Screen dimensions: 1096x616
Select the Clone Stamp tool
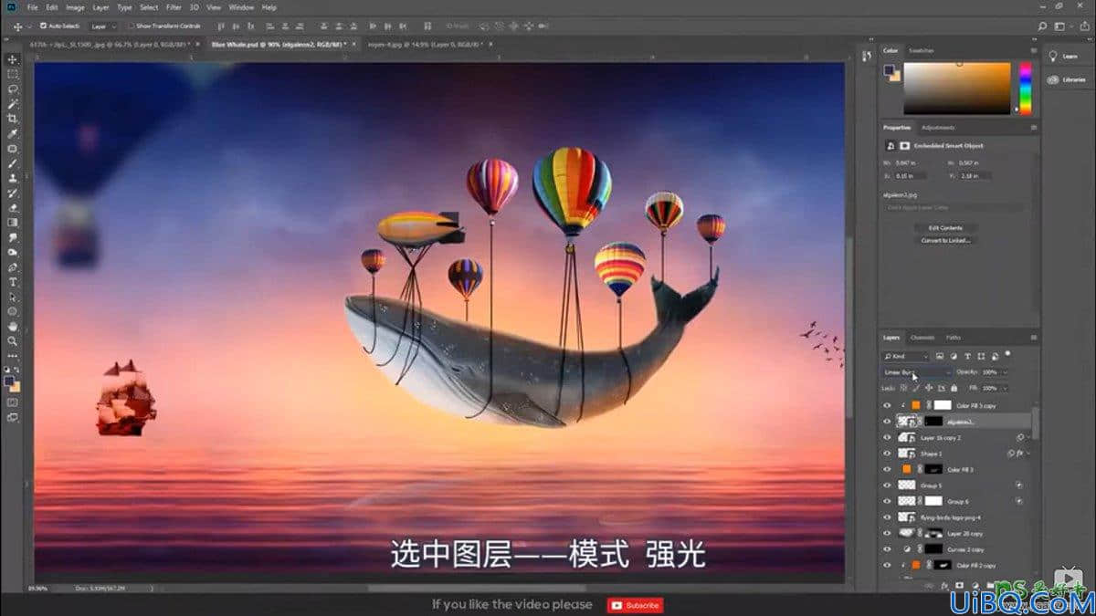(13, 178)
